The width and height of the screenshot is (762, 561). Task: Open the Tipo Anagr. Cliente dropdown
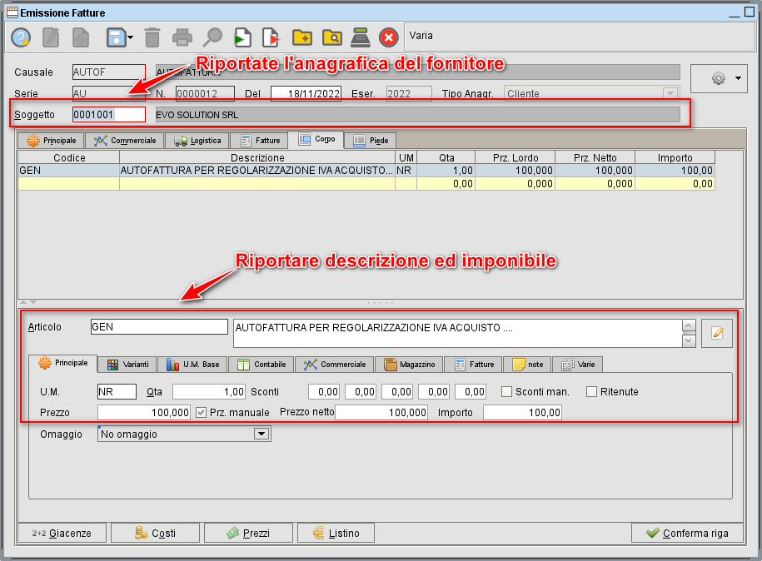coord(670,93)
